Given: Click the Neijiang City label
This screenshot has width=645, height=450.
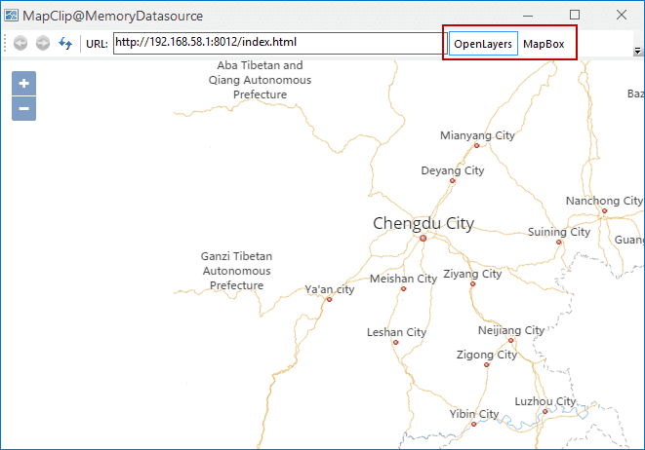Looking at the screenshot, I should tap(511, 330).
